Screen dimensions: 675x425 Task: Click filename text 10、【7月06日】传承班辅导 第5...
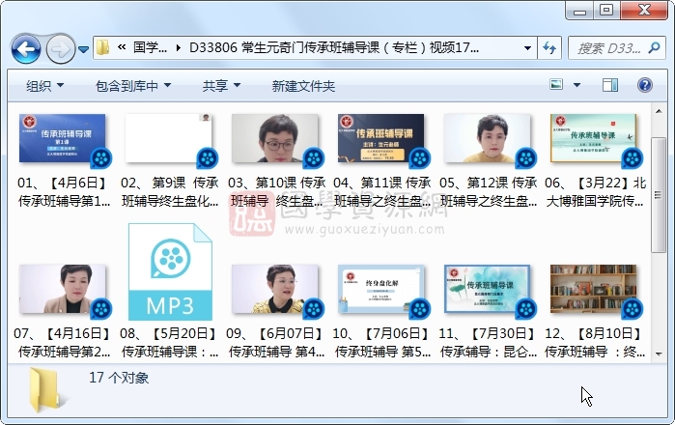point(382,342)
